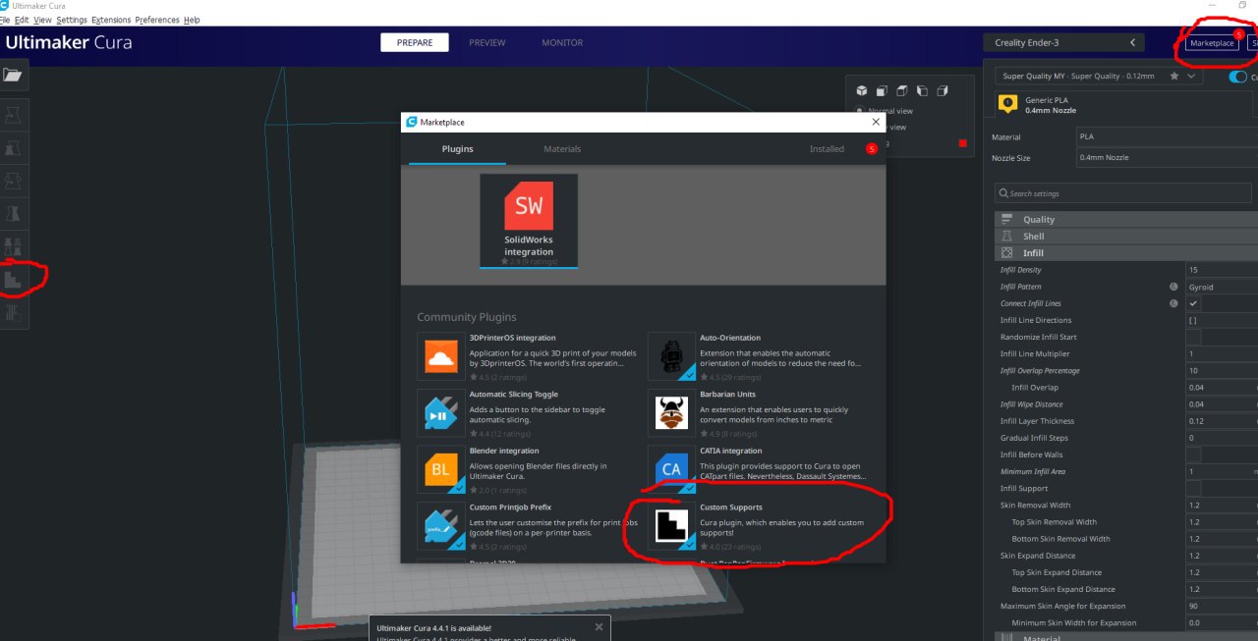
Task: Select the Per Model Settings tool
Action: pos(13,246)
